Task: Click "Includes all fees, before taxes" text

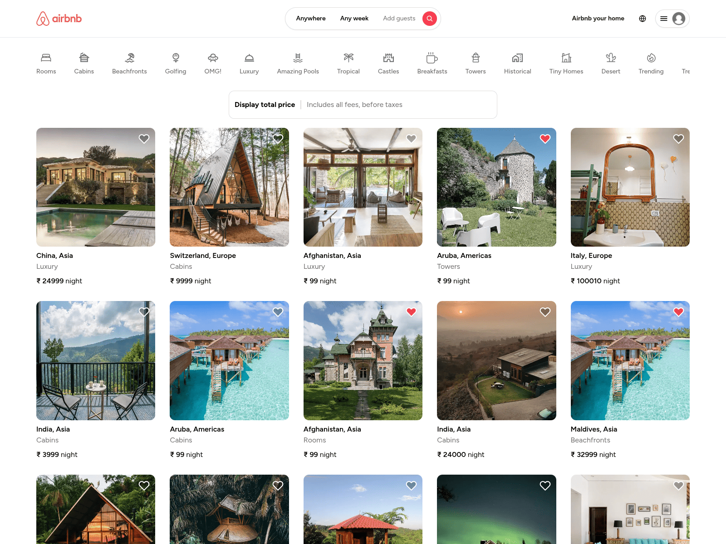Action: point(354,105)
